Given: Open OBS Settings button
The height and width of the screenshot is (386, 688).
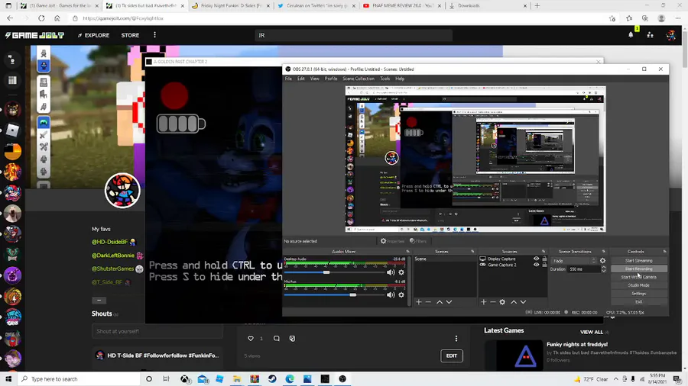Looking at the screenshot, I should [x=638, y=294].
